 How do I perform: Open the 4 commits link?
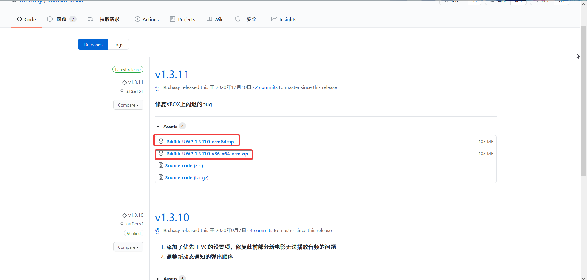tap(261, 231)
